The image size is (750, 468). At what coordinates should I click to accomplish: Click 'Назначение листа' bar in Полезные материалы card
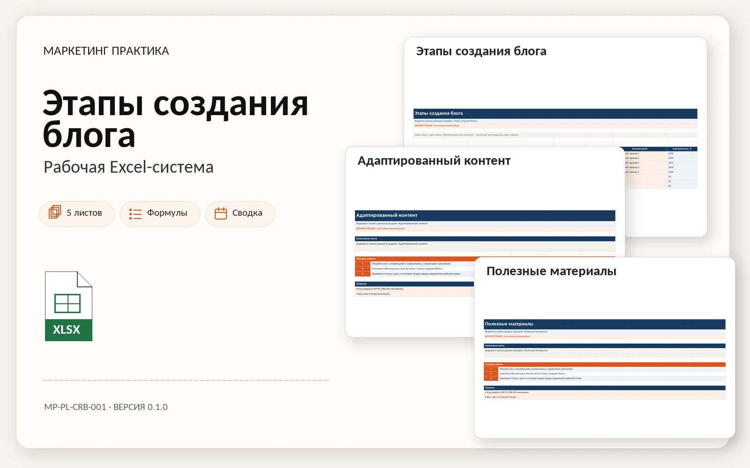click(x=604, y=346)
